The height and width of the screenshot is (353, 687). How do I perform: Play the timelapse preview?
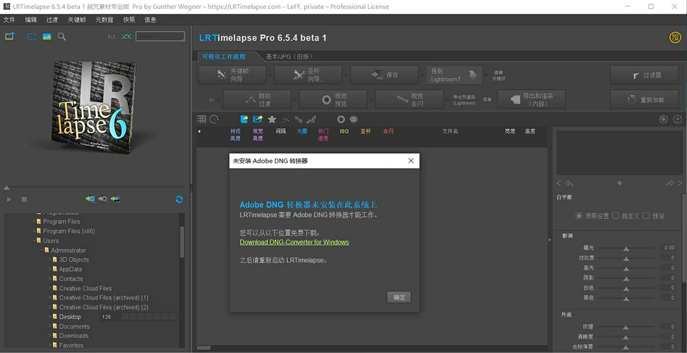click(x=9, y=199)
